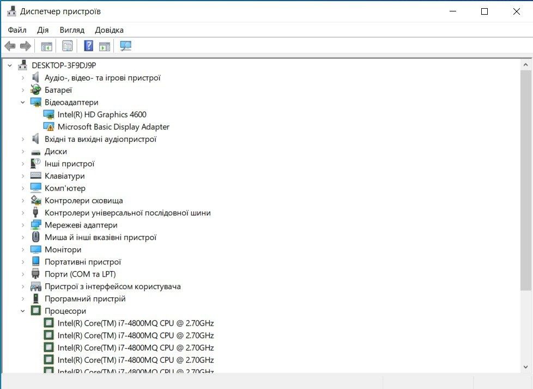Image resolution: width=533 pixels, height=389 pixels.
Task: Collapse the Відеоадаптери category
Action: point(23,102)
